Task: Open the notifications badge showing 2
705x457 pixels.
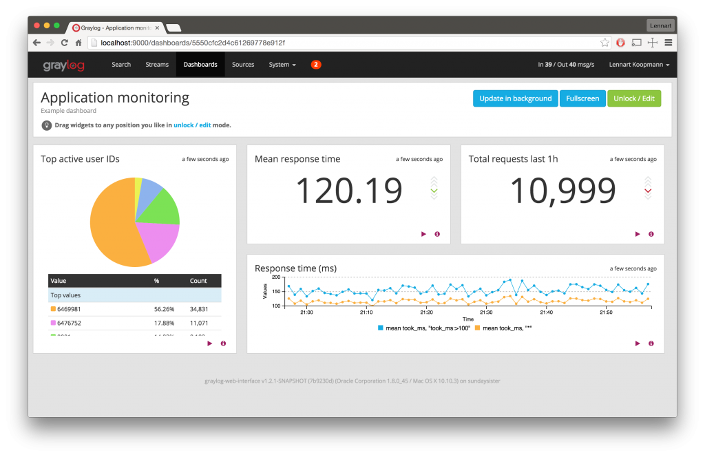Action: (316, 64)
